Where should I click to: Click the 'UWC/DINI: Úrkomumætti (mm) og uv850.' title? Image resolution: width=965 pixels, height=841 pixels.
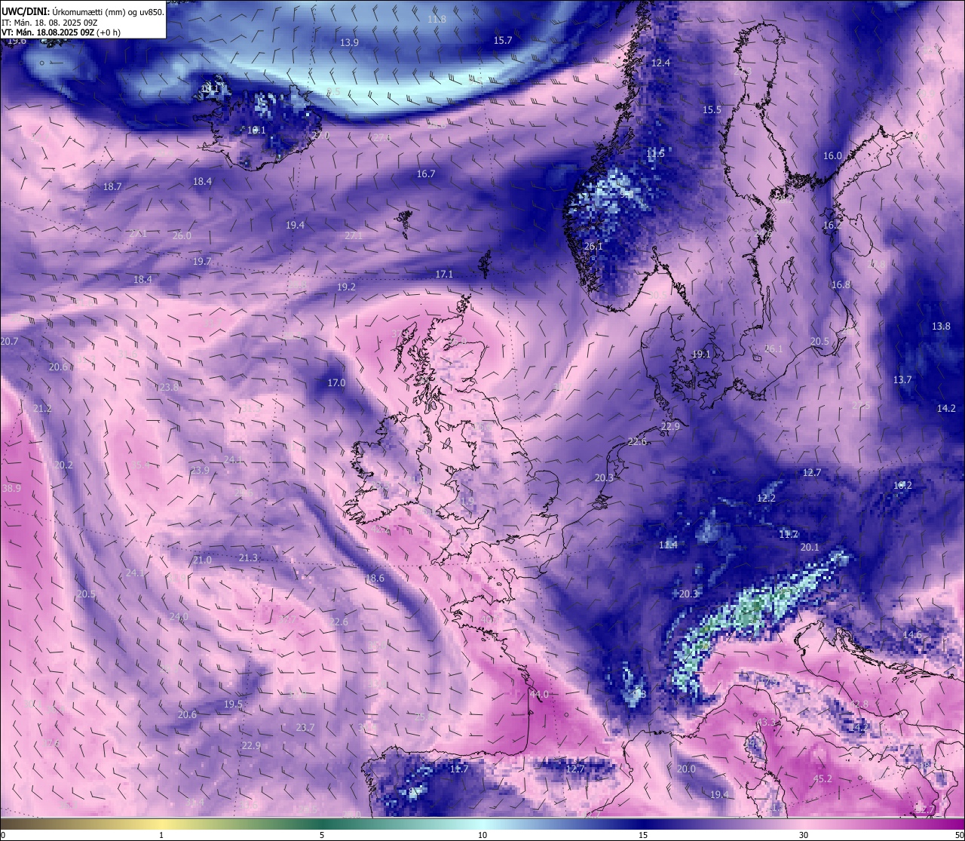coord(82,11)
